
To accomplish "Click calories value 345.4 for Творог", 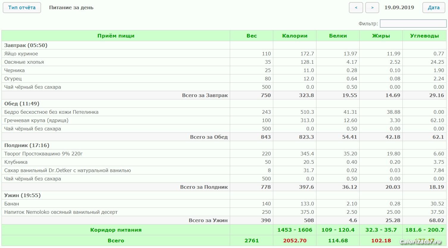I will point(307,154).
